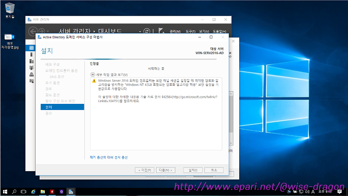Close the window behind the AD DS wizard
This screenshot has height=196, width=348.
point(233,41)
